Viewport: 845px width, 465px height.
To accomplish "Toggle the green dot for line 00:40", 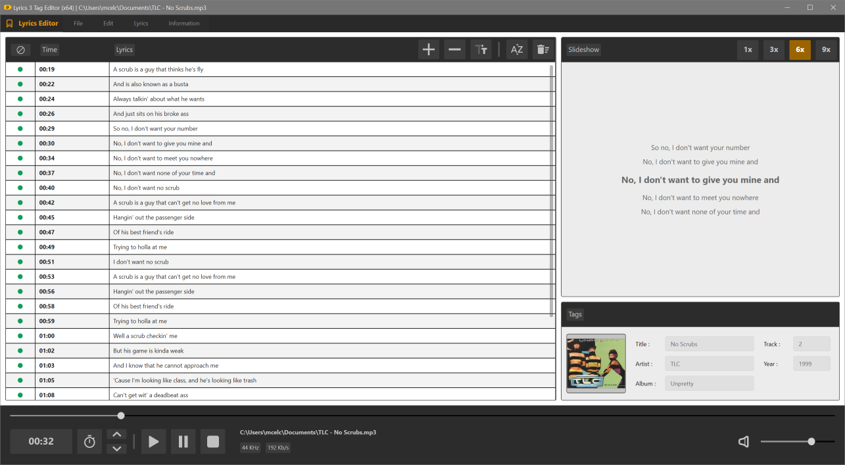I will point(20,187).
